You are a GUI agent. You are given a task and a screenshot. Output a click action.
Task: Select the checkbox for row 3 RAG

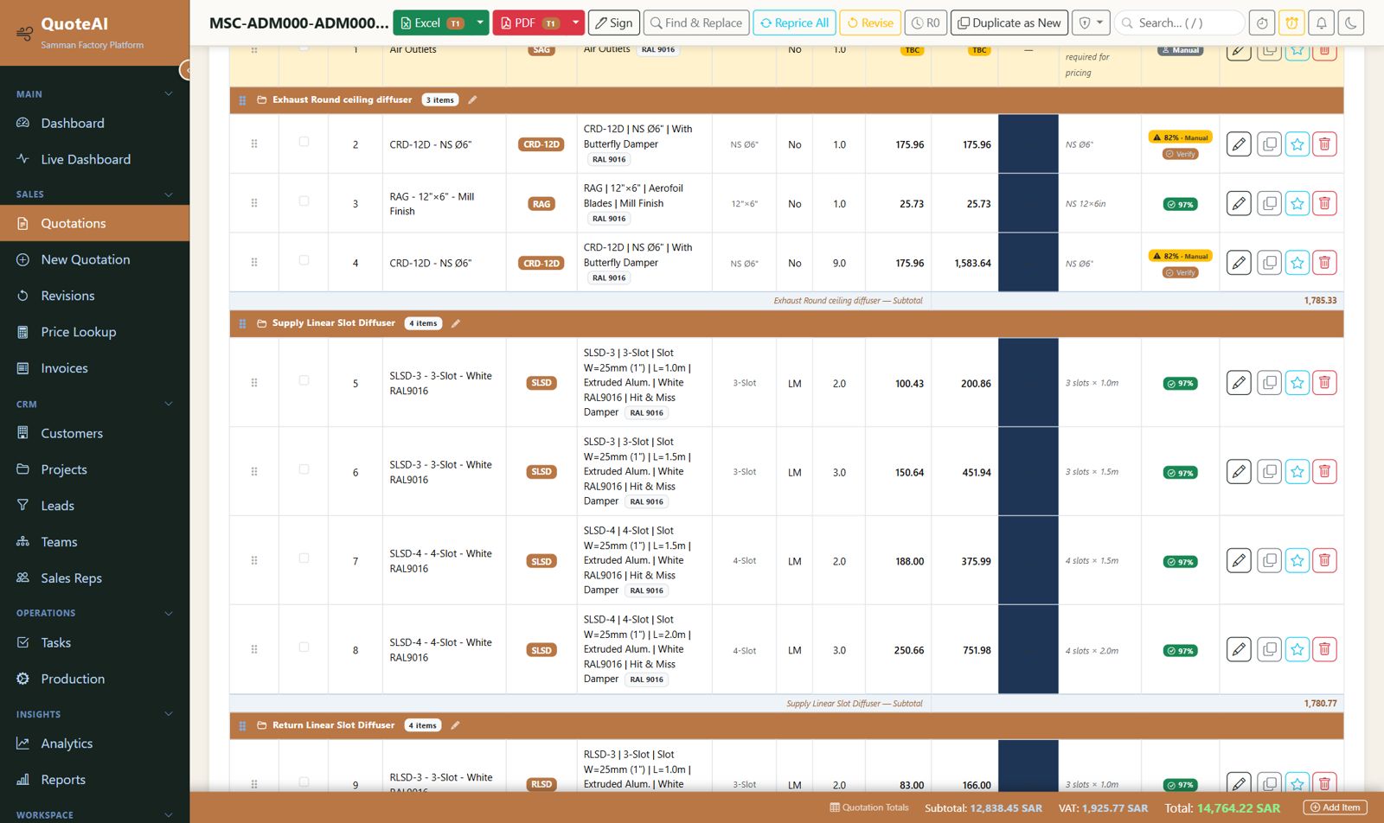[304, 201]
